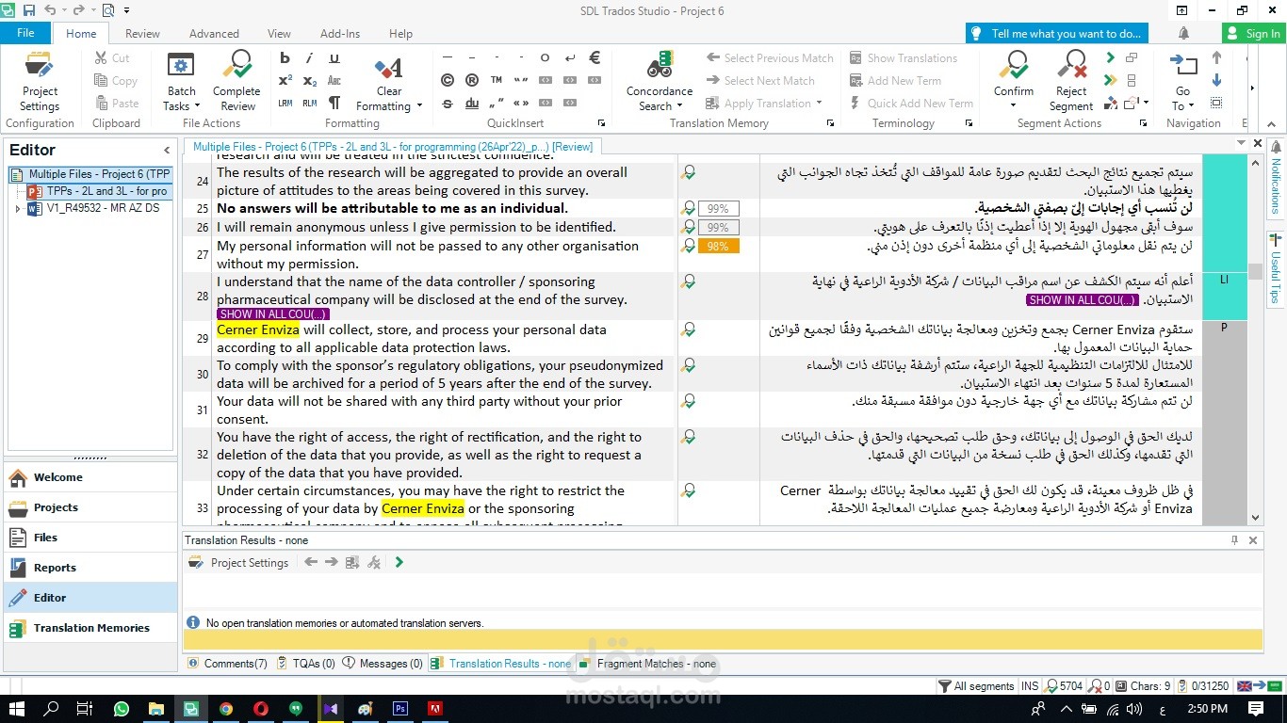Open the Reports view
Image resolution: width=1287 pixels, height=723 pixels.
pyautogui.click(x=90, y=568)
